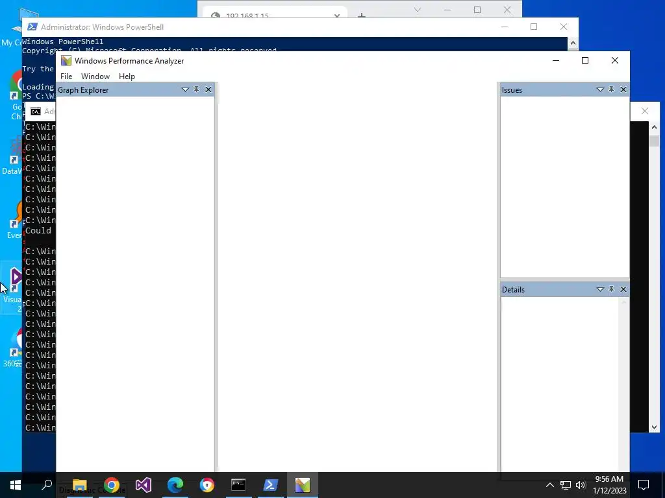
Task: Close the Issues panel
Action: 623,89
